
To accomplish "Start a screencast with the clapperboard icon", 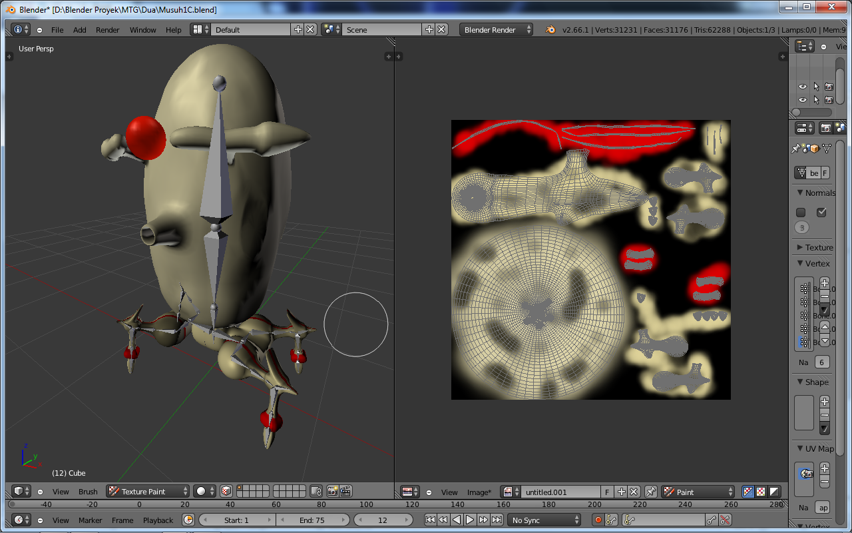I will tap(347, 491).
